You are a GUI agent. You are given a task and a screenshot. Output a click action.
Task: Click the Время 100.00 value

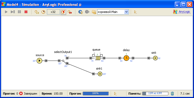pyautogui.click(x=58, y=94)
